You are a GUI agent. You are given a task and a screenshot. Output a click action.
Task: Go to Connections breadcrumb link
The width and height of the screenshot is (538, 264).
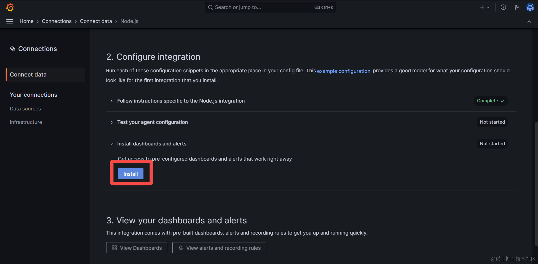pyautogui.click(x=57, y=21)
